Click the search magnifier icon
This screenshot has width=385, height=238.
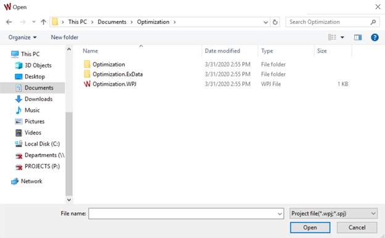click(373, 22)
